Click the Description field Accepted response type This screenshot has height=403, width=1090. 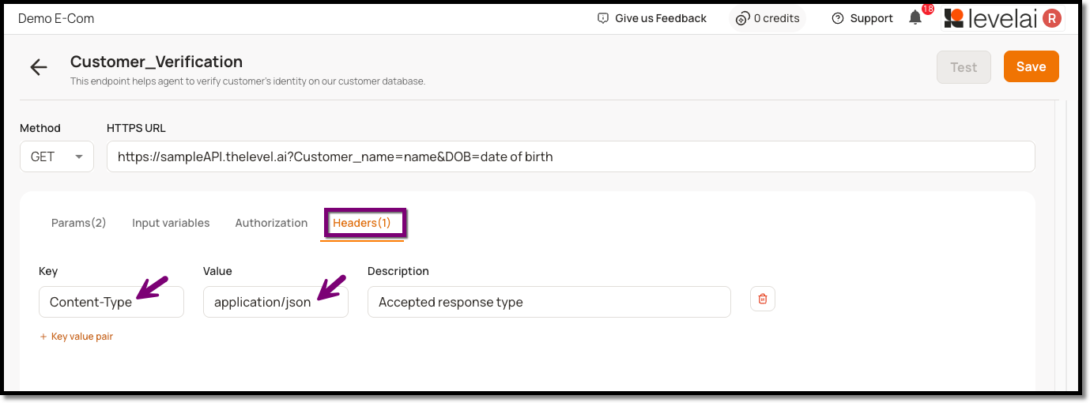549,302
